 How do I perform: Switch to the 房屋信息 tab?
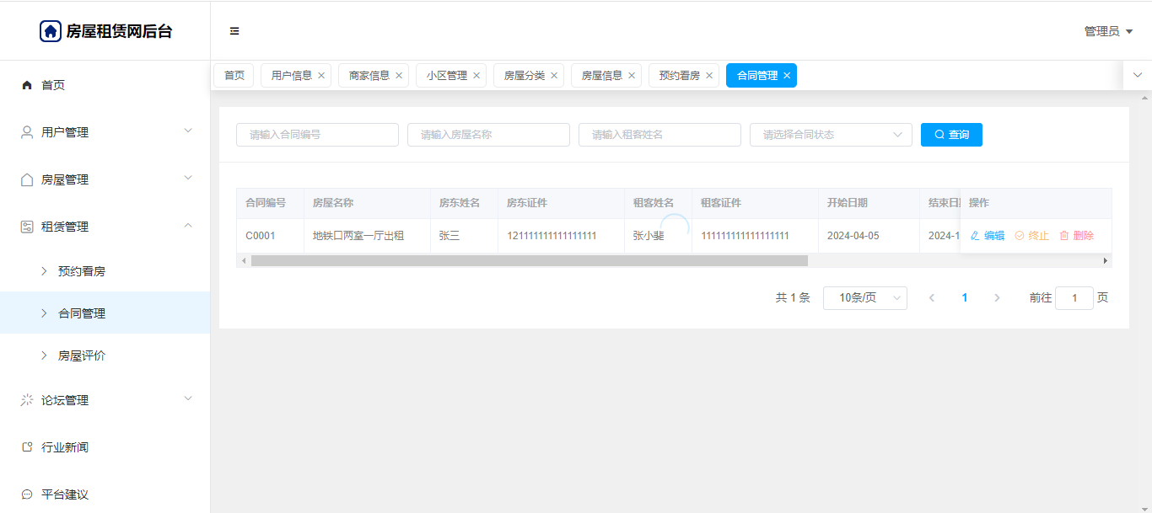click(602, 76)
